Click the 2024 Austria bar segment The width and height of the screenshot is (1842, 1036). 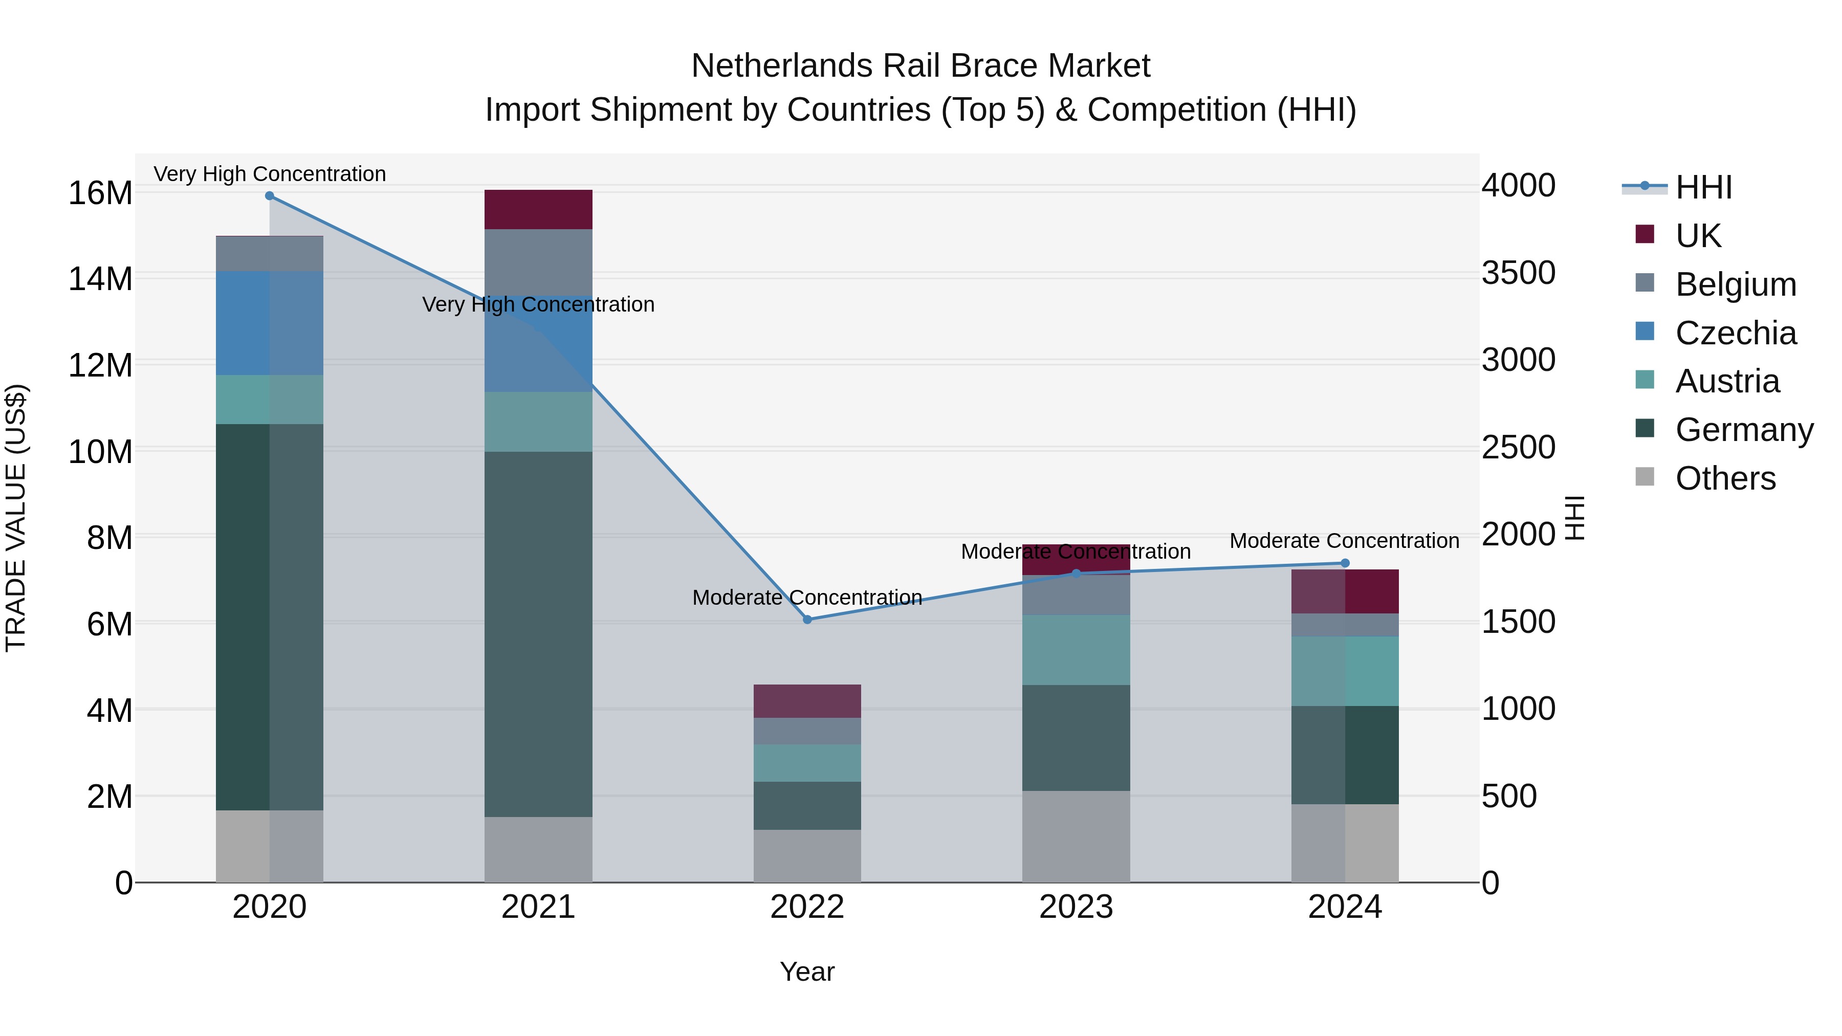(x=1345, y=671)
